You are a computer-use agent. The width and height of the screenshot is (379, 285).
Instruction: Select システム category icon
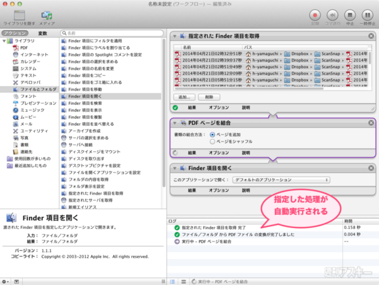(15, 68)
